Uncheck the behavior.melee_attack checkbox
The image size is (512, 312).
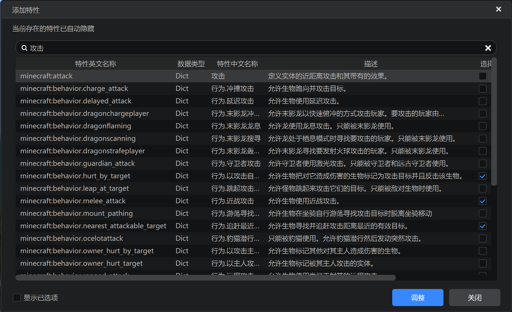pos(482,201)
